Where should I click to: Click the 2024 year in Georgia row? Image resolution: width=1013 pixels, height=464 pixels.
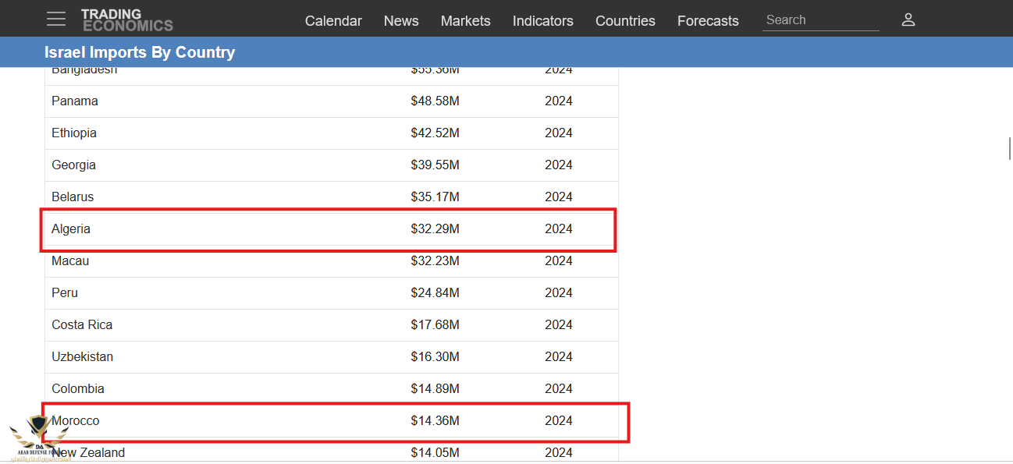(x=559, y=165)
